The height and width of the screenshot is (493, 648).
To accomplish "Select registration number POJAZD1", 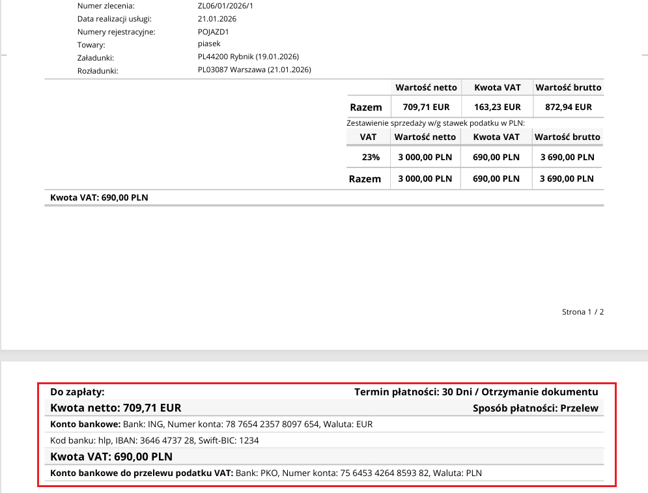I will (213, 32).
